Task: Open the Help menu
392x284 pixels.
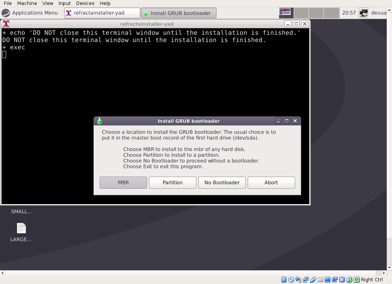Action: click(105, 3)
